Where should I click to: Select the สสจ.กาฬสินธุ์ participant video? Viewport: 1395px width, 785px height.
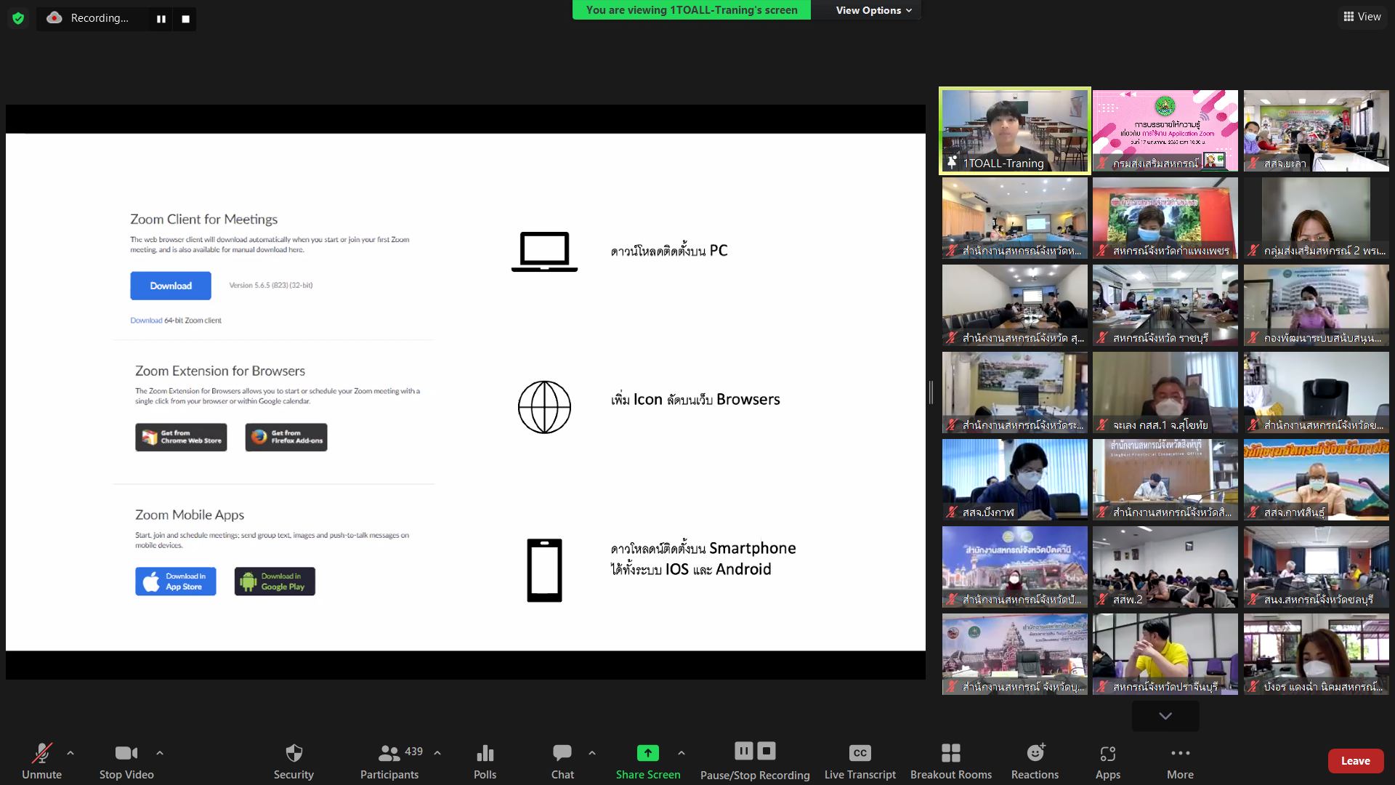[x=1316, y=480]
